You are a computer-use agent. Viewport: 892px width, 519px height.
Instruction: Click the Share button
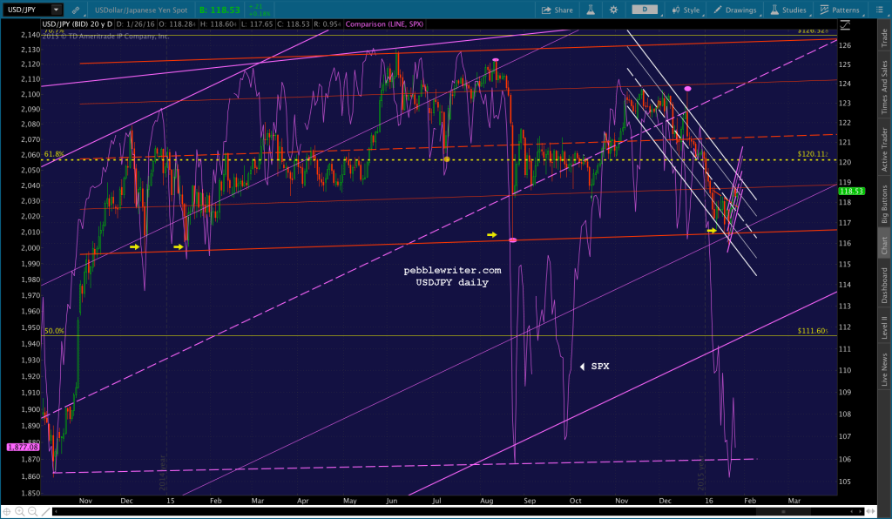pyautogui.click(x=557, y=10)
